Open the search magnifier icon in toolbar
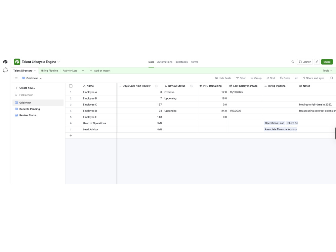This screenshot has width=336, height=252. click(332, 78)
